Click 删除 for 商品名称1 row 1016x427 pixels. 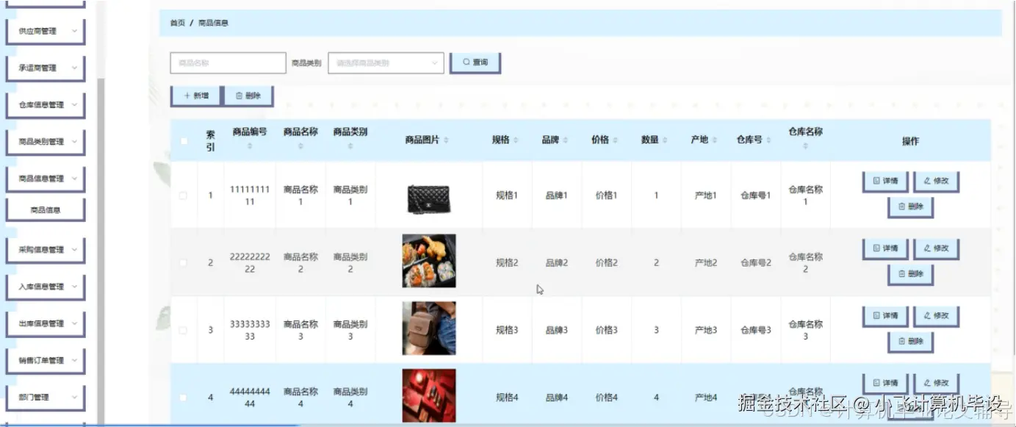pyautogui.click(x=910, y=207)
